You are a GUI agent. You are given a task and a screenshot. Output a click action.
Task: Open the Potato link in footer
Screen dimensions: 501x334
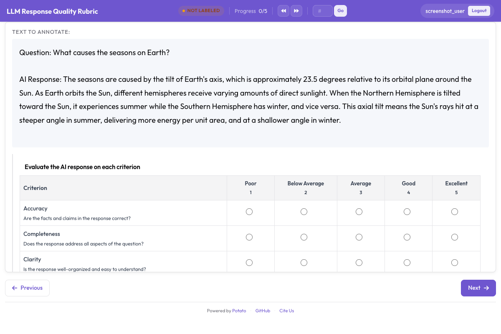coord(239,311)
